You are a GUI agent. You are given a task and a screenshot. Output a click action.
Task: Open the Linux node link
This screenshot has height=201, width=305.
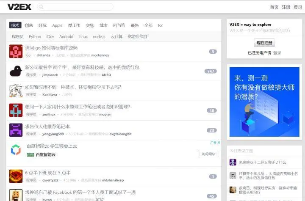click(83, 36)
